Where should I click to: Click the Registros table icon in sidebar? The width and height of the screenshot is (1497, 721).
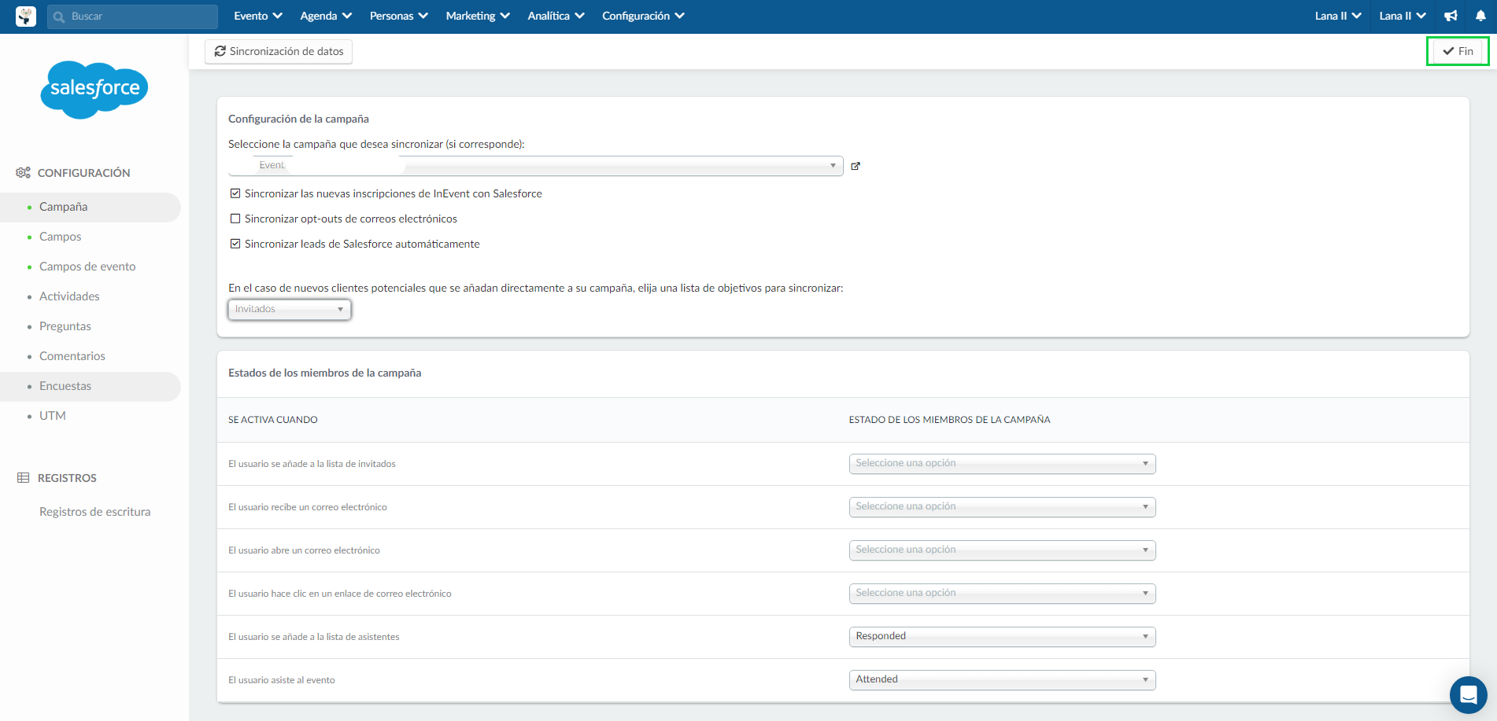24,478
